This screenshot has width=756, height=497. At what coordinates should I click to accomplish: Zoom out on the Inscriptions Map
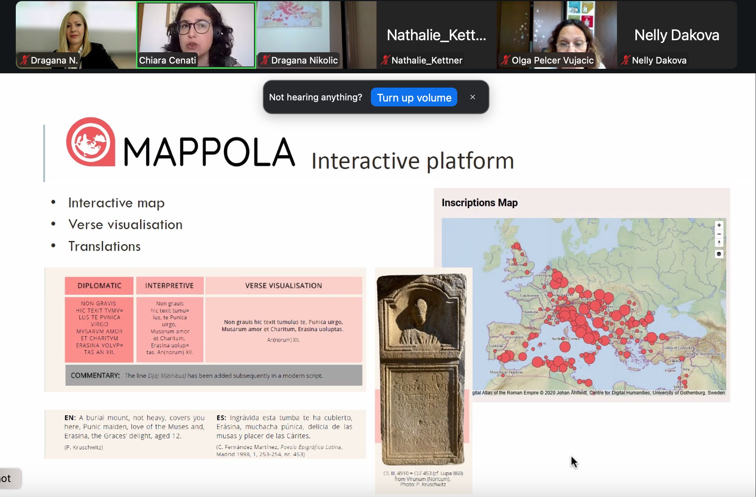point(719,234)
